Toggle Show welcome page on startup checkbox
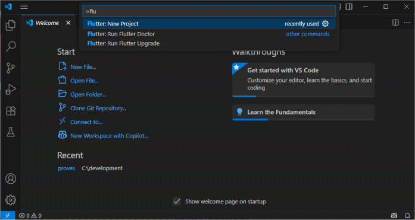Screen dimensions: 415x220 click(177, 202)
